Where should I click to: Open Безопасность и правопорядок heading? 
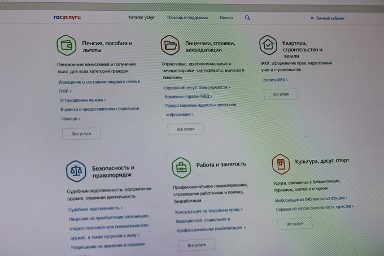point(113,171)
